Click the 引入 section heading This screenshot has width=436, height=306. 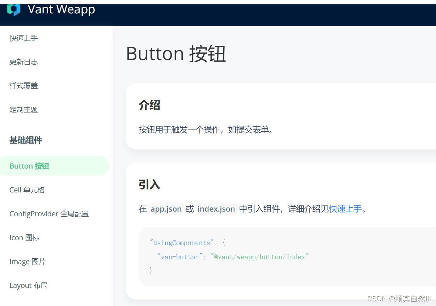tap(149, 184)
